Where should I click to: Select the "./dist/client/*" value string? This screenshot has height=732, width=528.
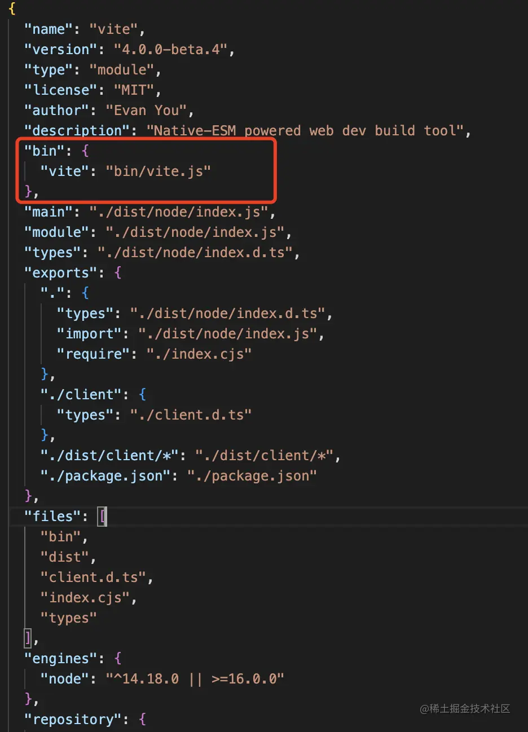pos(265,456)
